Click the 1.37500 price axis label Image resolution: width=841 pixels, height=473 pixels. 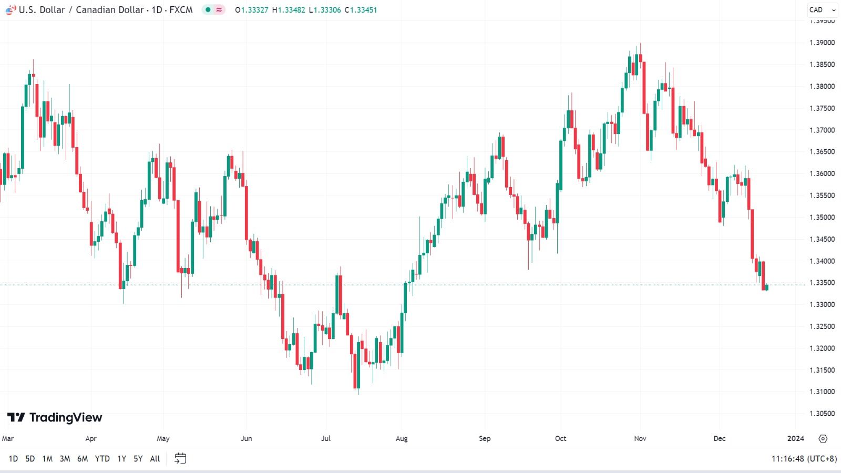[822, 108]
